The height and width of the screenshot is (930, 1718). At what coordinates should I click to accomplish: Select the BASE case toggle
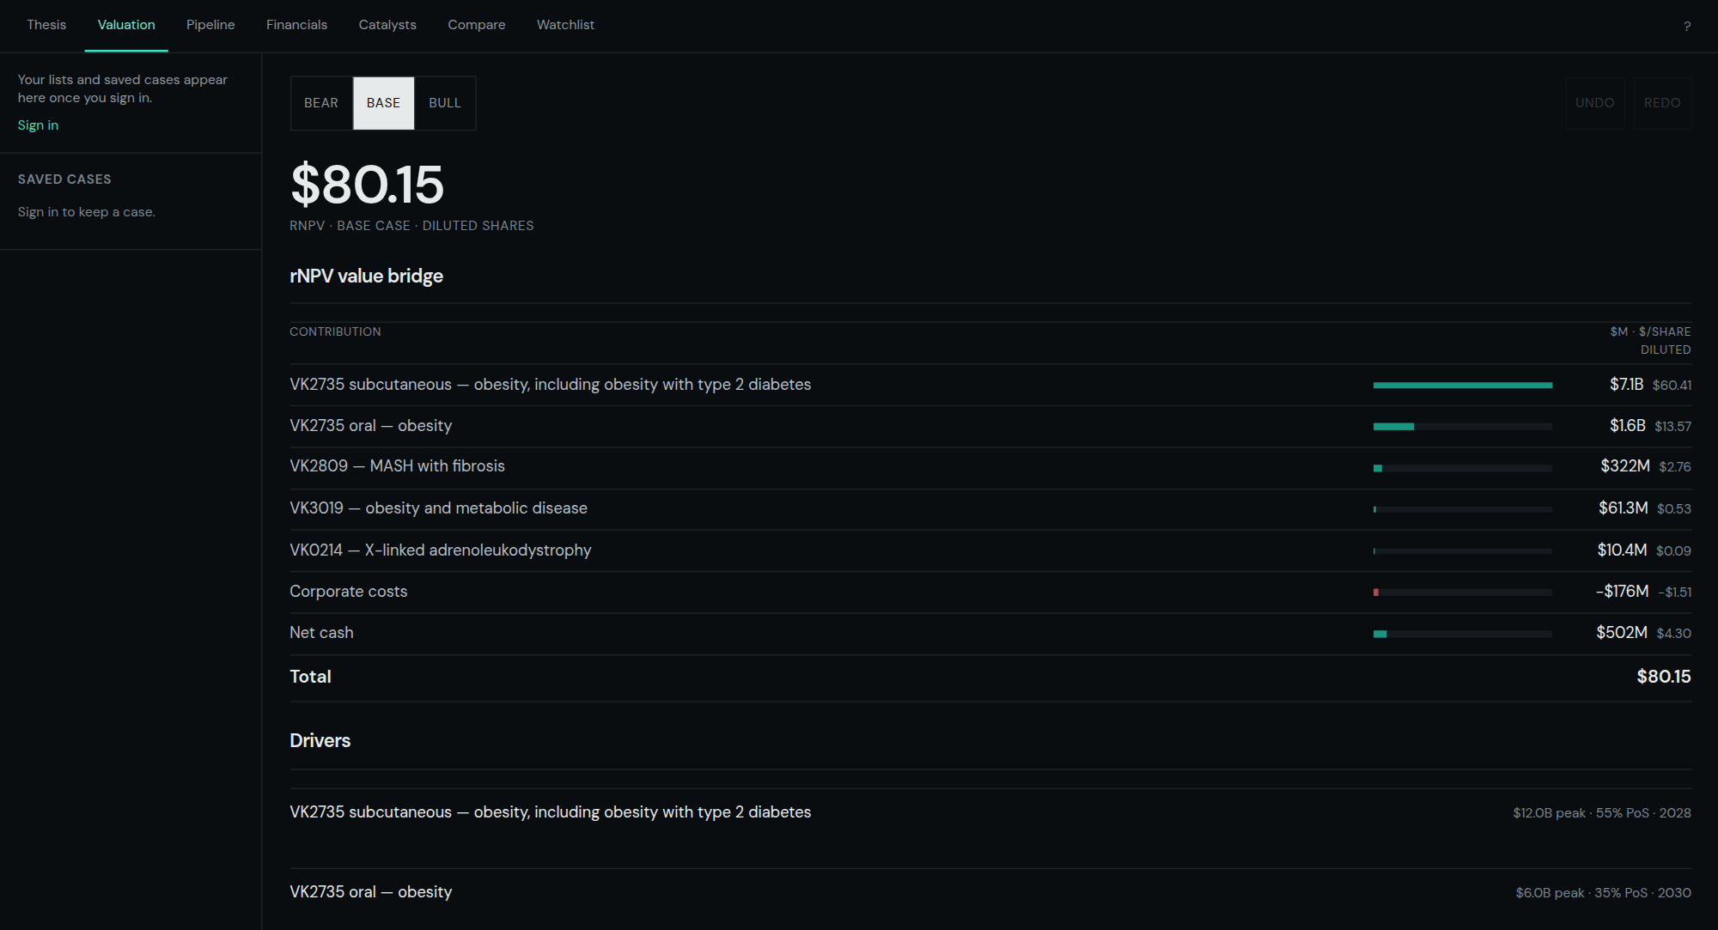pyautogui.click(x=383, y=103)
